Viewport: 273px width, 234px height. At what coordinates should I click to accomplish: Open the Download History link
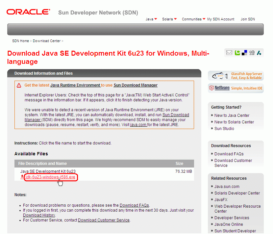[x=39, y=215]
